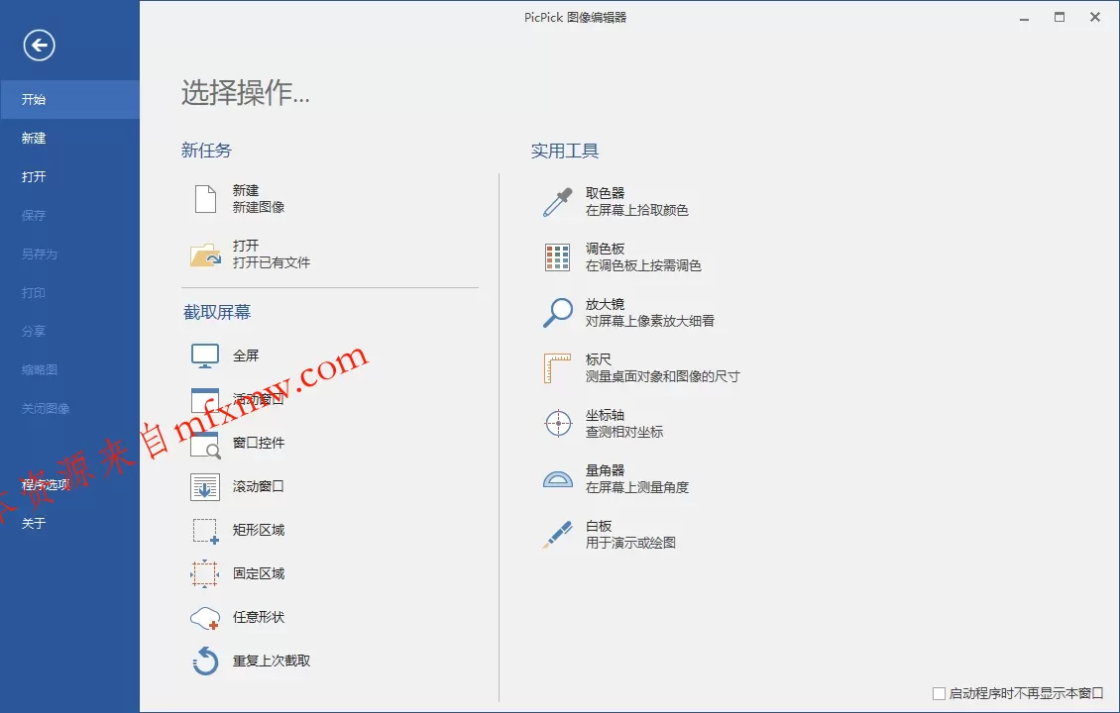Choose 全屏 capture text label
Viewport: 1120px width, 713px height.
[x=246, y=356]
